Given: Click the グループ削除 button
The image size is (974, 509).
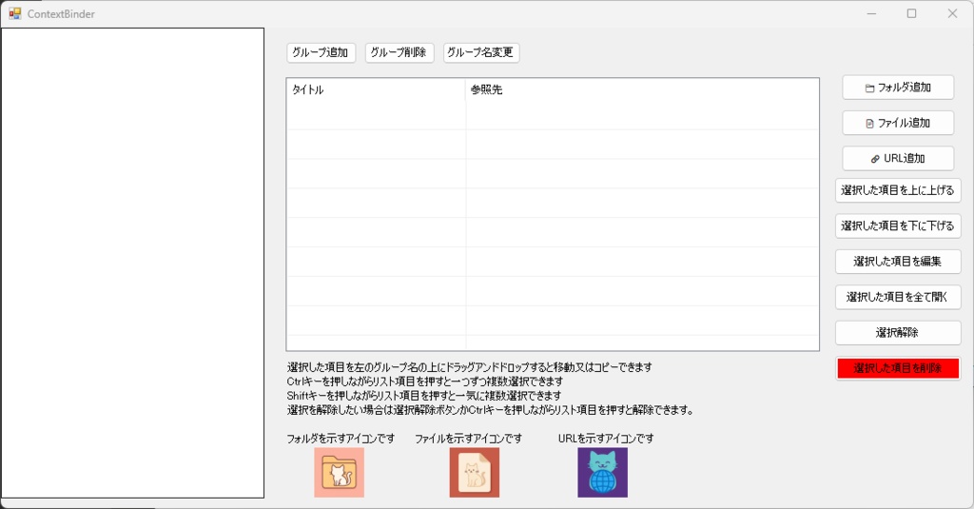Looking at the screenshot, I should (x=399, y=53).
